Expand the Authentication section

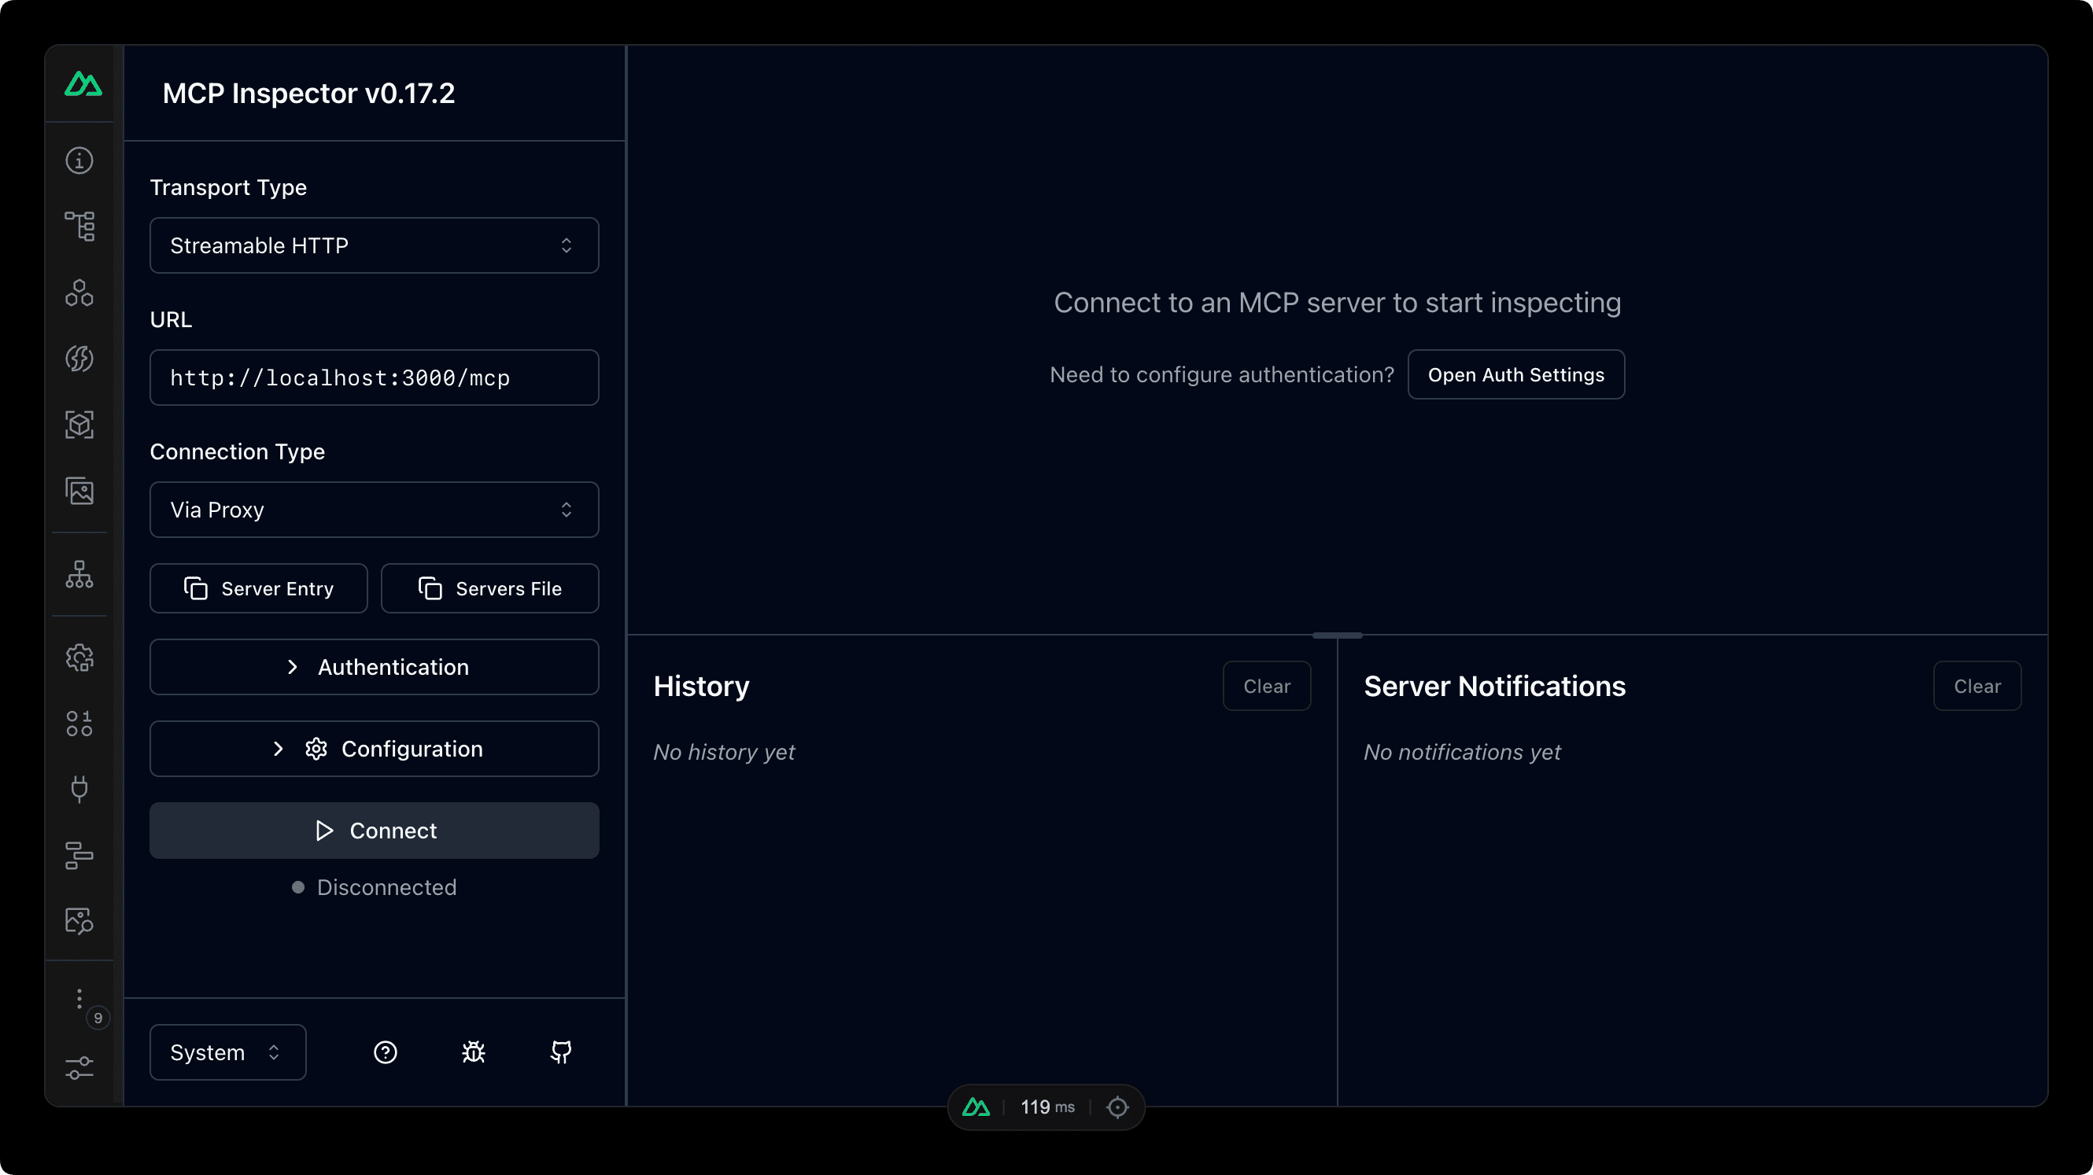point(374,667)
